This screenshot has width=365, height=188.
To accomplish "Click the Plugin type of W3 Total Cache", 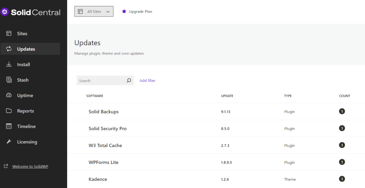I will click(289, 146).
